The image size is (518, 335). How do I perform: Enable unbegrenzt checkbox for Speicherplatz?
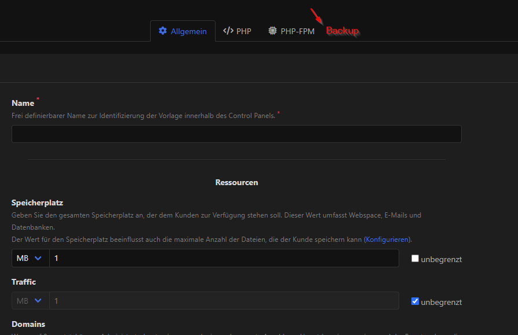[415, 259]
